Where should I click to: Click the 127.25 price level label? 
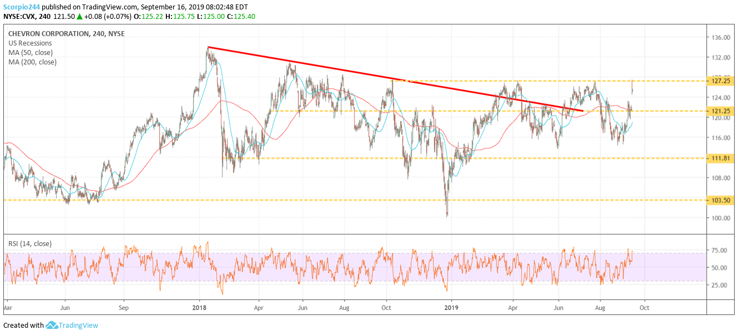pos(721,81)
